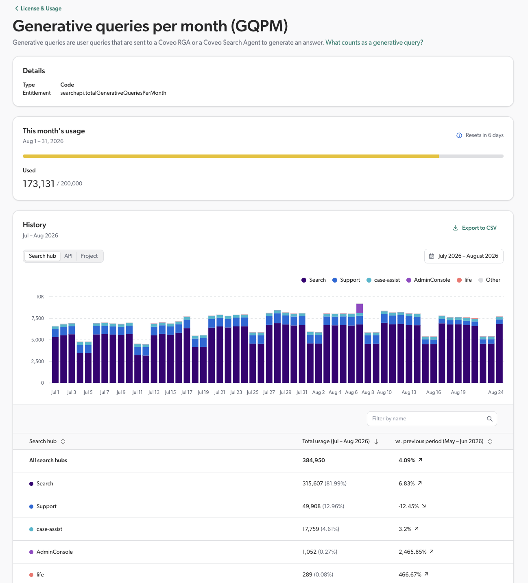Click the Support row in the table
Image resolution: width=528 pixels, height=583 pixels.
pos(263,507)
